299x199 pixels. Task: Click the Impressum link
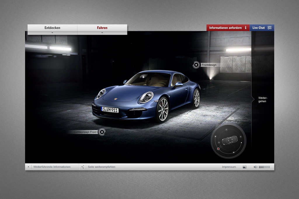click(229, 167)
